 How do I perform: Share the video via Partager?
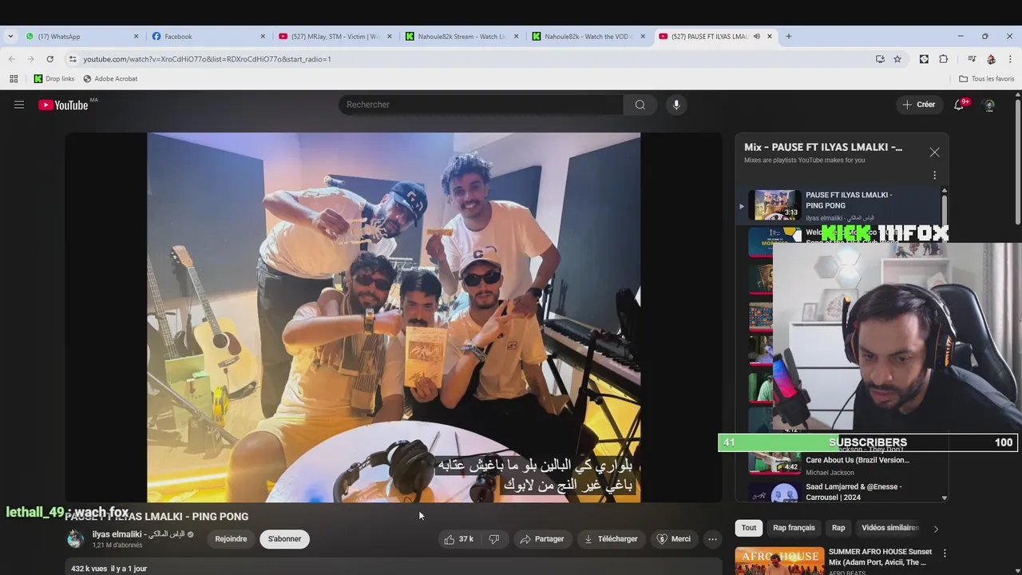[542, 539]
